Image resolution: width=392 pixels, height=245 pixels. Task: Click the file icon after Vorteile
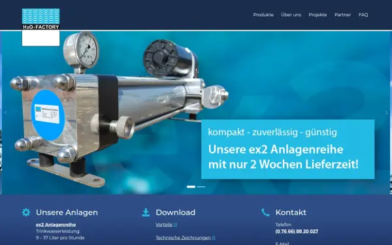(175, 225)
